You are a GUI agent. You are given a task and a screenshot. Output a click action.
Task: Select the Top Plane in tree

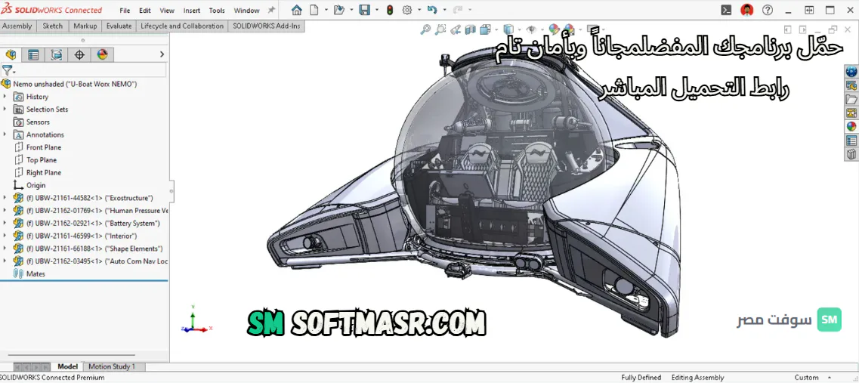[35, 159]
